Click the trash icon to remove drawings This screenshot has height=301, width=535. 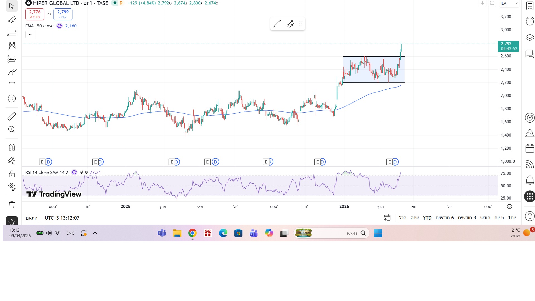[12, 205]
